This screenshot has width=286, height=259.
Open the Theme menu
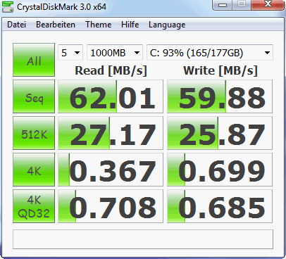click(99, 25)
